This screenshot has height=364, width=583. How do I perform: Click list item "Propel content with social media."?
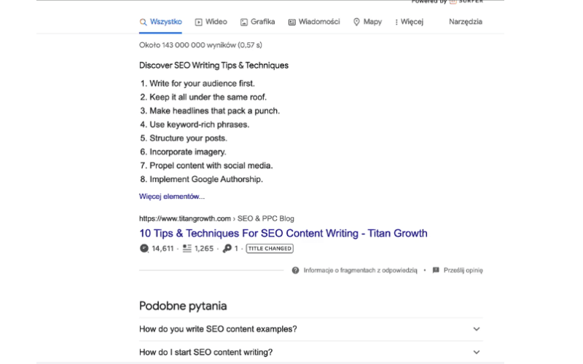211,166
